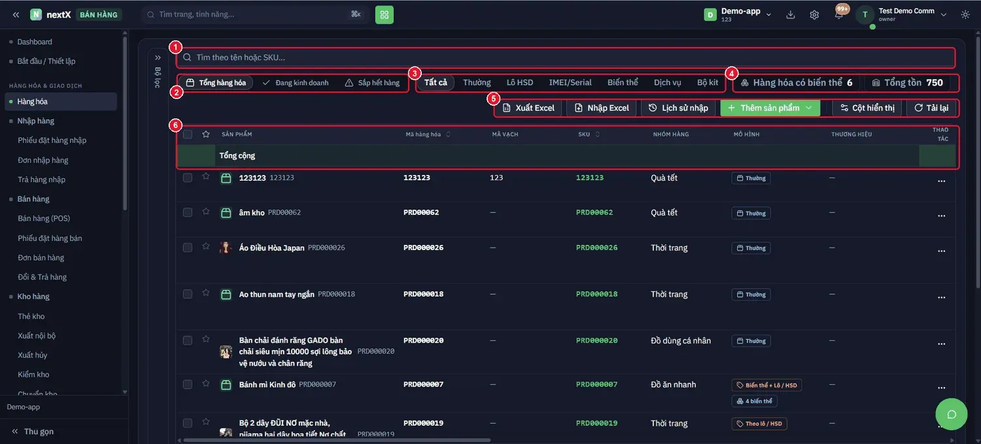Toggle the light/dark theme sun icon
Screen dimensions: 981x444
tap(965, 14)
